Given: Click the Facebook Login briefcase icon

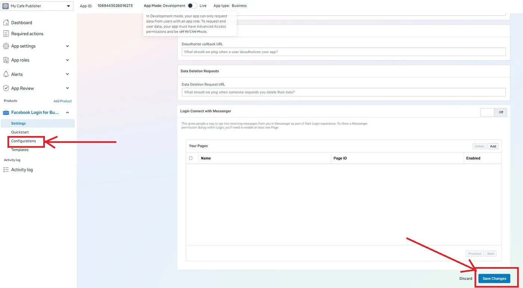Looking at the screenshot, I should [6, 112].
